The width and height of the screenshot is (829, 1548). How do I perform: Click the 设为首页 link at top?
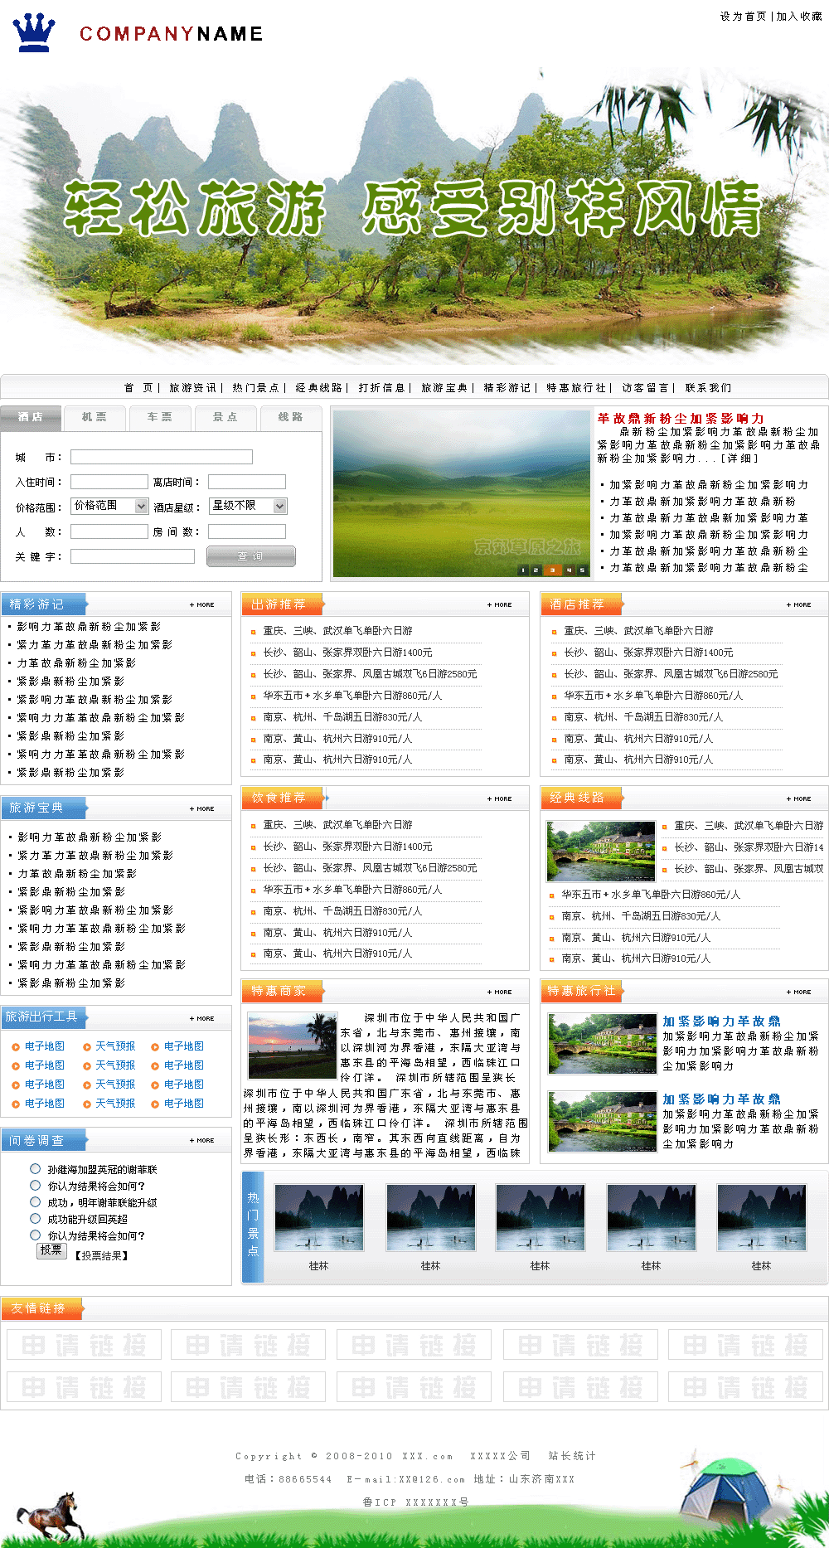743,17
